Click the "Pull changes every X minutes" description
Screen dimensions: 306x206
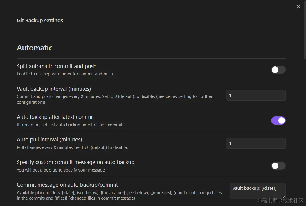tap(72, 147)
